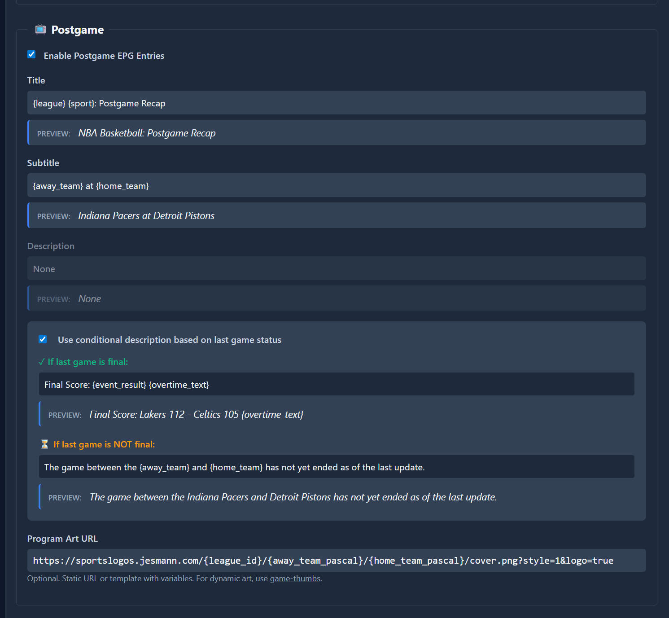Viewport: 669px width, 618px height.
Task: Click the Indiana Pacers subtitle preview
Action: [146, 216]
